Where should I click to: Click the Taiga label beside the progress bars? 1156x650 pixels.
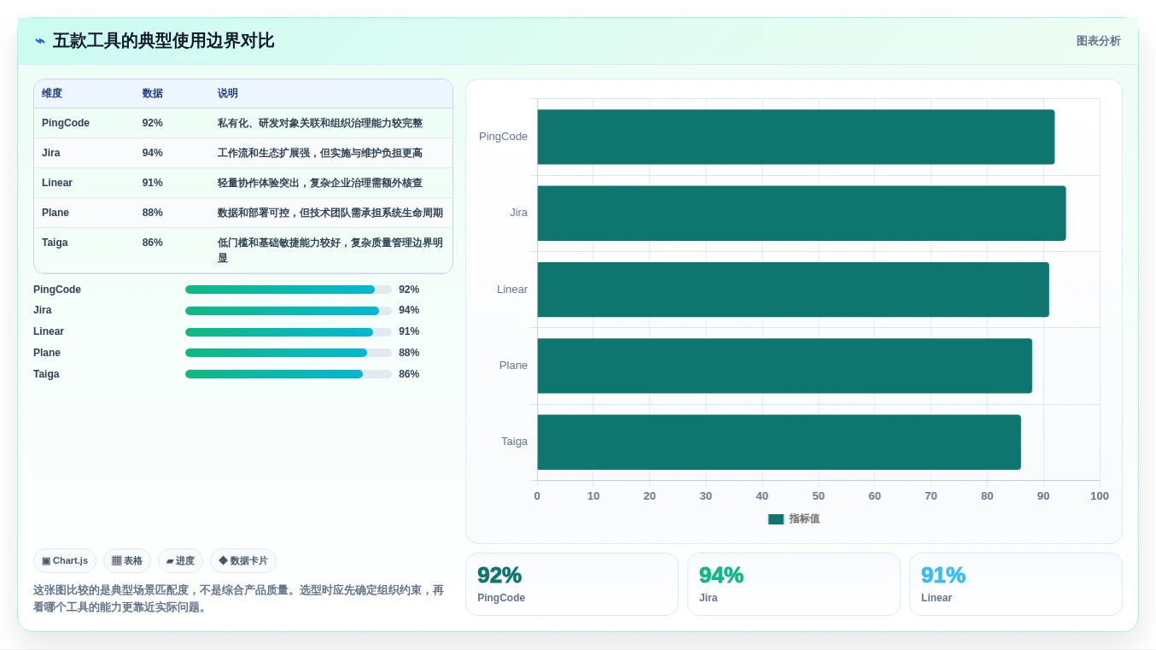tap(46, 374)
